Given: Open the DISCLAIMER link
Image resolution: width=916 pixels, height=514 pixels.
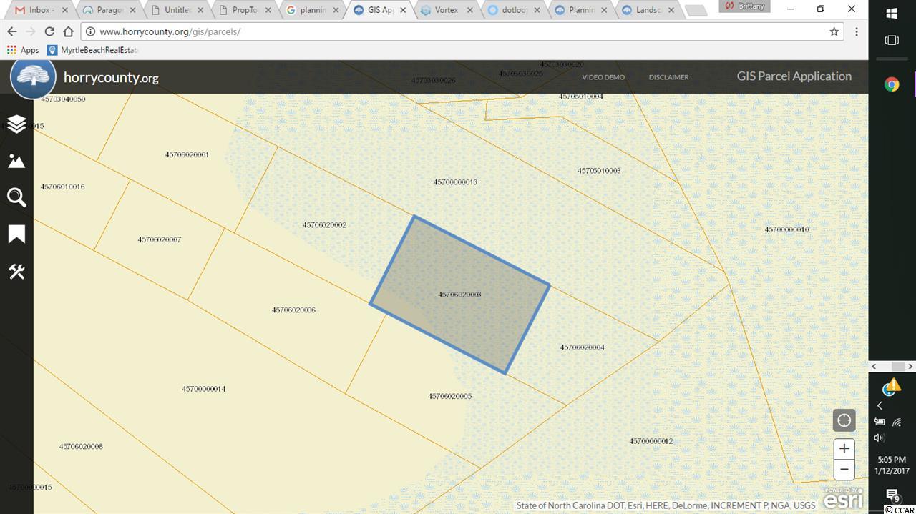Looking at the screenshot, I should click(668, 77).
